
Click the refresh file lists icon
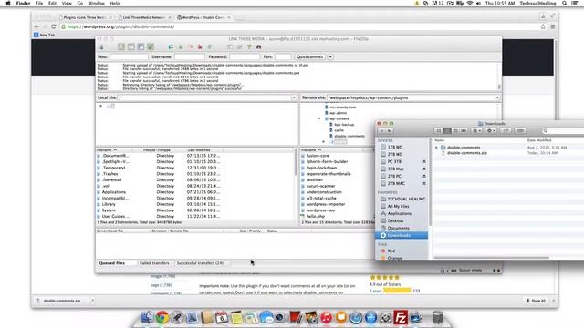(x=171, y=46)
